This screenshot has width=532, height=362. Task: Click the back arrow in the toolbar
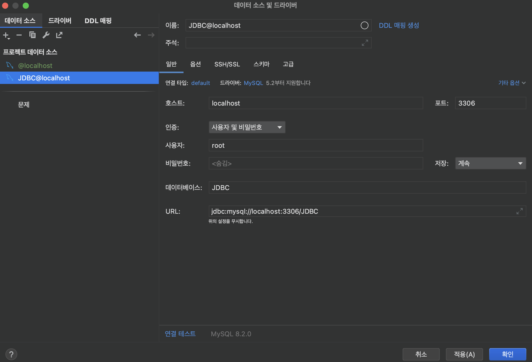[137, 35]
